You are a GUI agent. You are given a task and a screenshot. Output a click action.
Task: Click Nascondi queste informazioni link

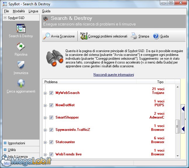click(x=114, y=75)
